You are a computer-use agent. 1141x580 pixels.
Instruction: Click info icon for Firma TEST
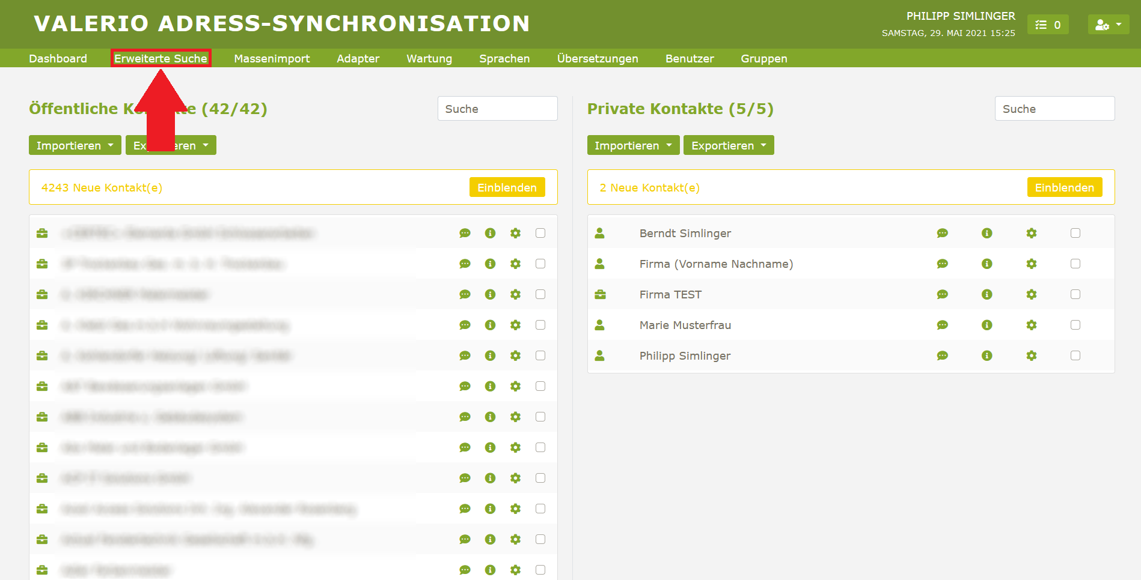click(987, 294)
